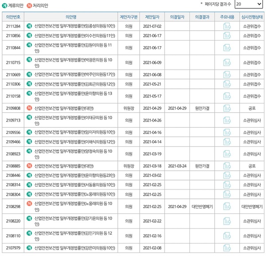Image resolution: width=266 pixels, height=256 pixels.
Task: Open bill by 이수진의원등11인
Action: click(74, 35)
